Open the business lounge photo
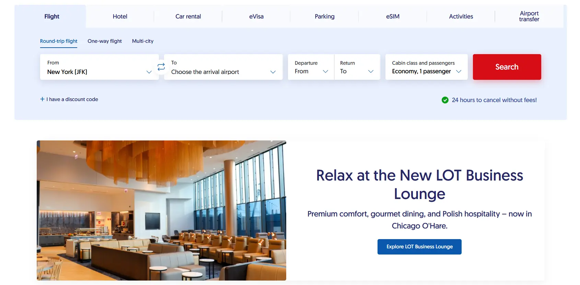580x285 pixels. 161,210
